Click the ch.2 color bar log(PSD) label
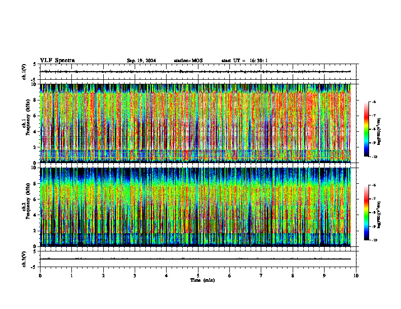This screenshot has height=309, width=401. [x=379, y=214]
